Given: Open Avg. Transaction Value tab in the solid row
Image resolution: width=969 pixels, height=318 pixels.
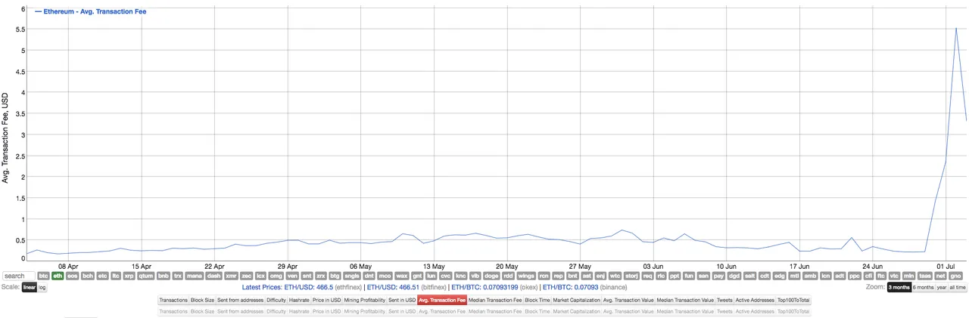Looking at the screenshot, I should [628, 300].
